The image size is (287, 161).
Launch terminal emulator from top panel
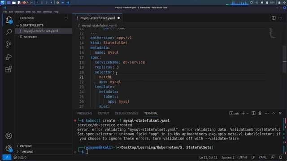(x=29, y=3)
